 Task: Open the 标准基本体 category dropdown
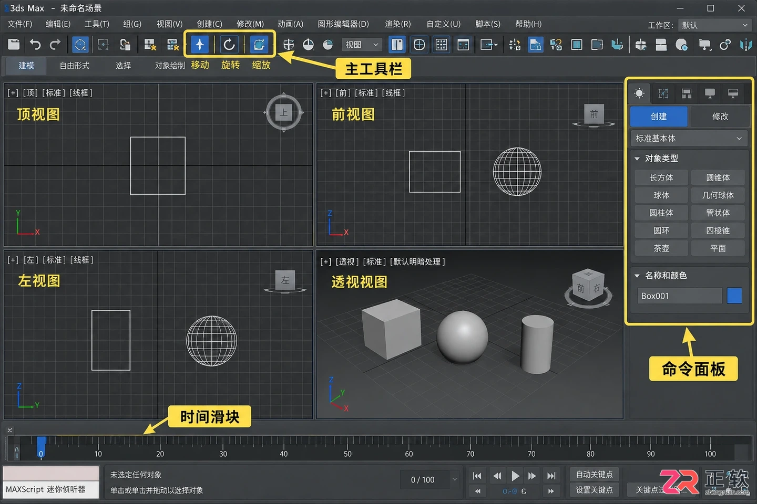pyautogui.click(x=689, y=138)
